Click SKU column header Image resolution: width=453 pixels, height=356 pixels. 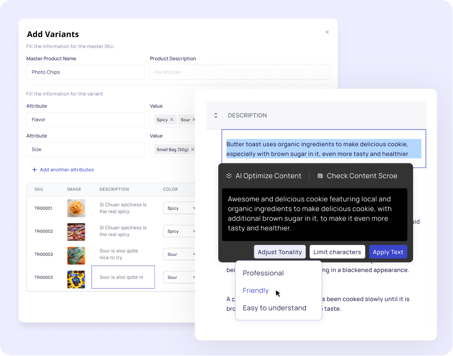click(39, 189)
